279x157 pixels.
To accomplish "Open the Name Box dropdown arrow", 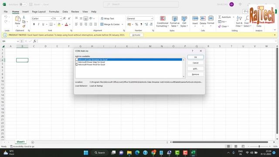I will pos(18,41).
